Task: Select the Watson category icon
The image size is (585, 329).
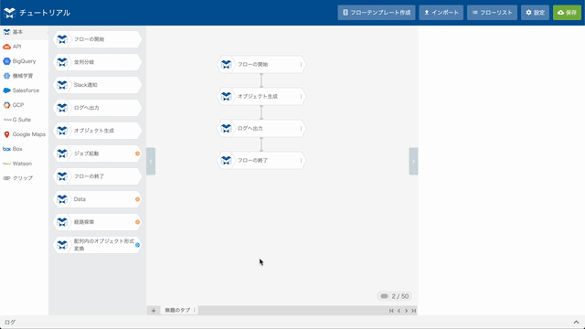Action: point(6,164)
